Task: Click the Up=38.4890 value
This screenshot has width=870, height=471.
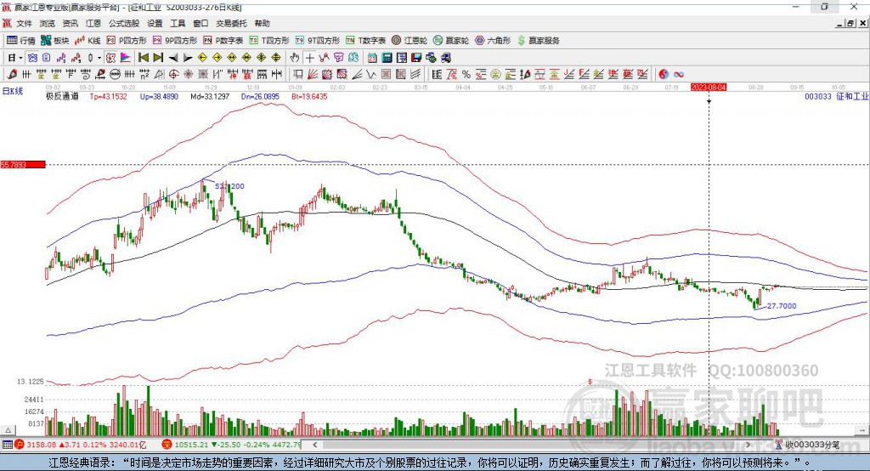Action: click(159, 96)
